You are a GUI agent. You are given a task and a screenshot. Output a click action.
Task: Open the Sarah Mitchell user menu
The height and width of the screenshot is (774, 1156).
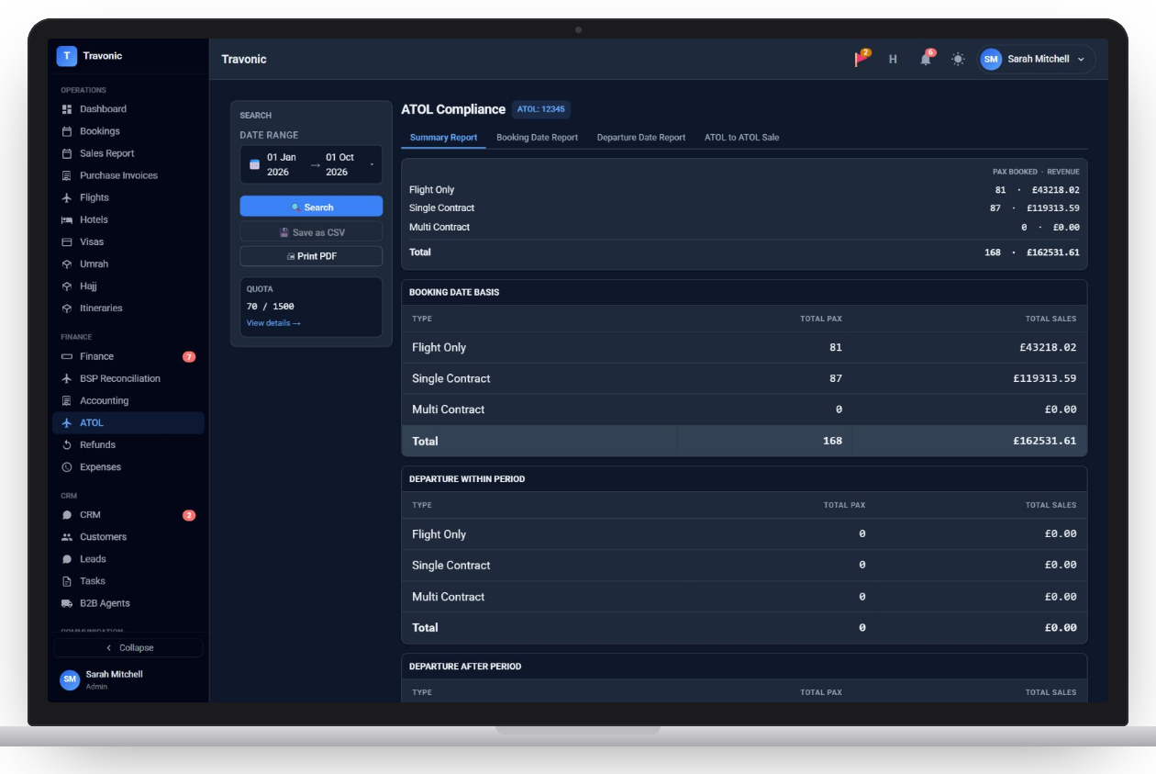click(1037, 59)
